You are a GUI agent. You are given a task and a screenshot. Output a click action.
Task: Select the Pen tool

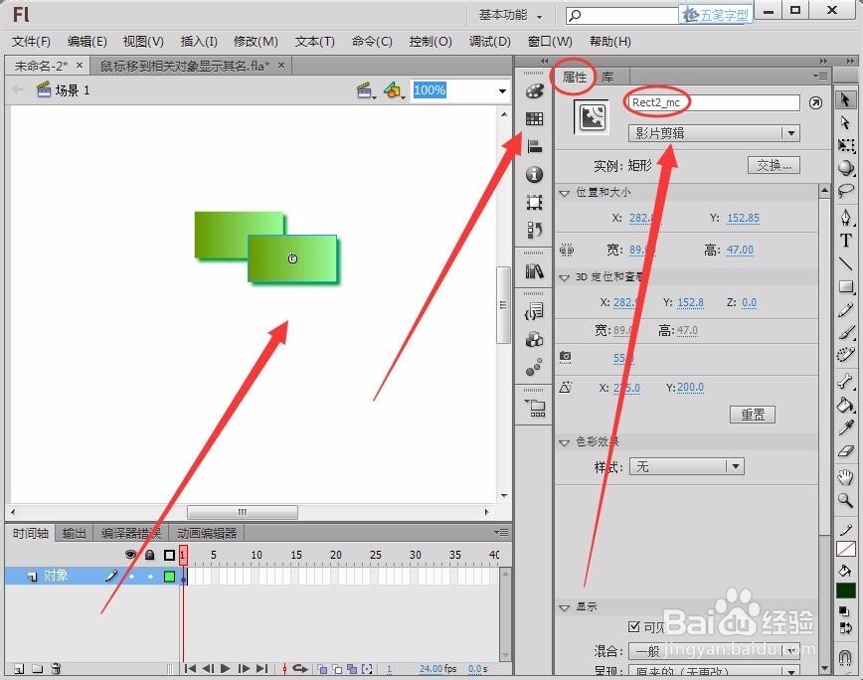pyautogui.click(x=846, y=218)
